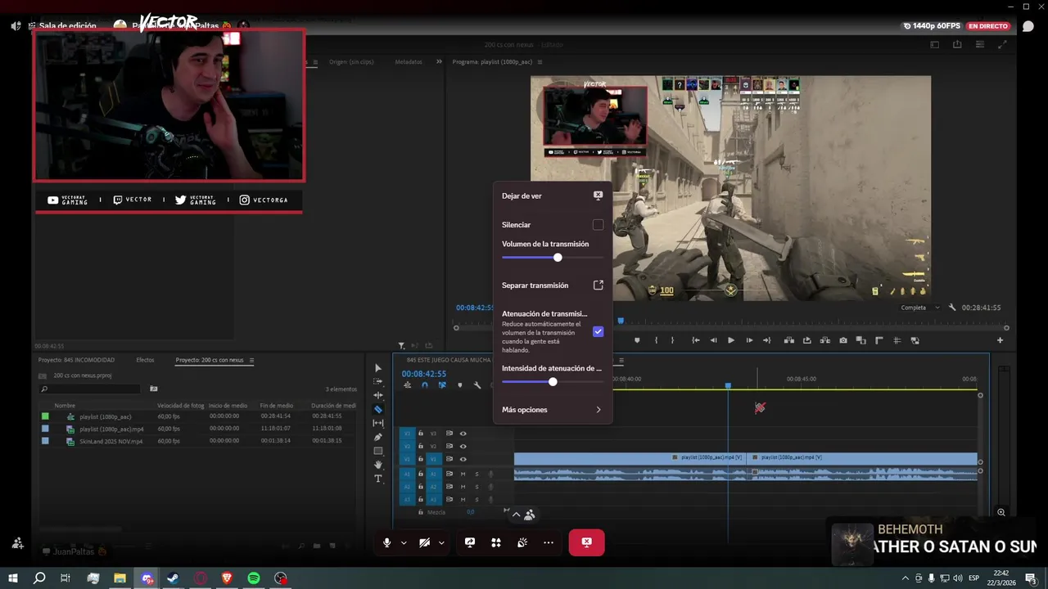Viewport: 1048px width, 589px height.
Task: Click the speaker volume icon at top left
Action: (x=16, y=26)
